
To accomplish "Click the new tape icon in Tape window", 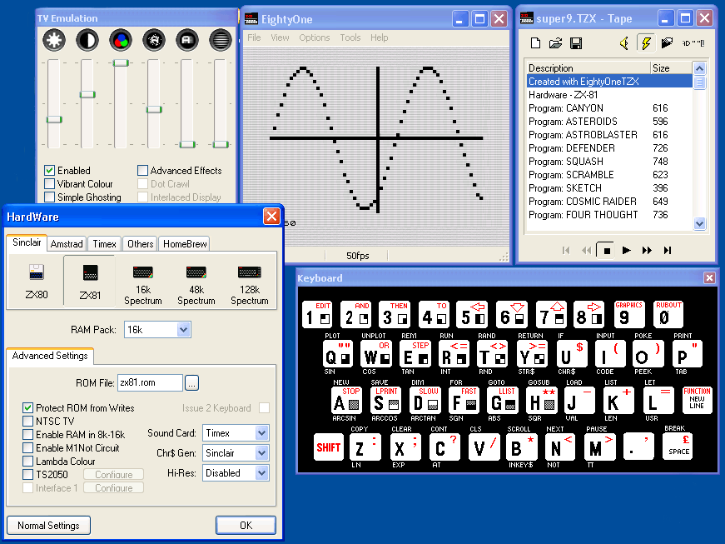I will 535,43.
